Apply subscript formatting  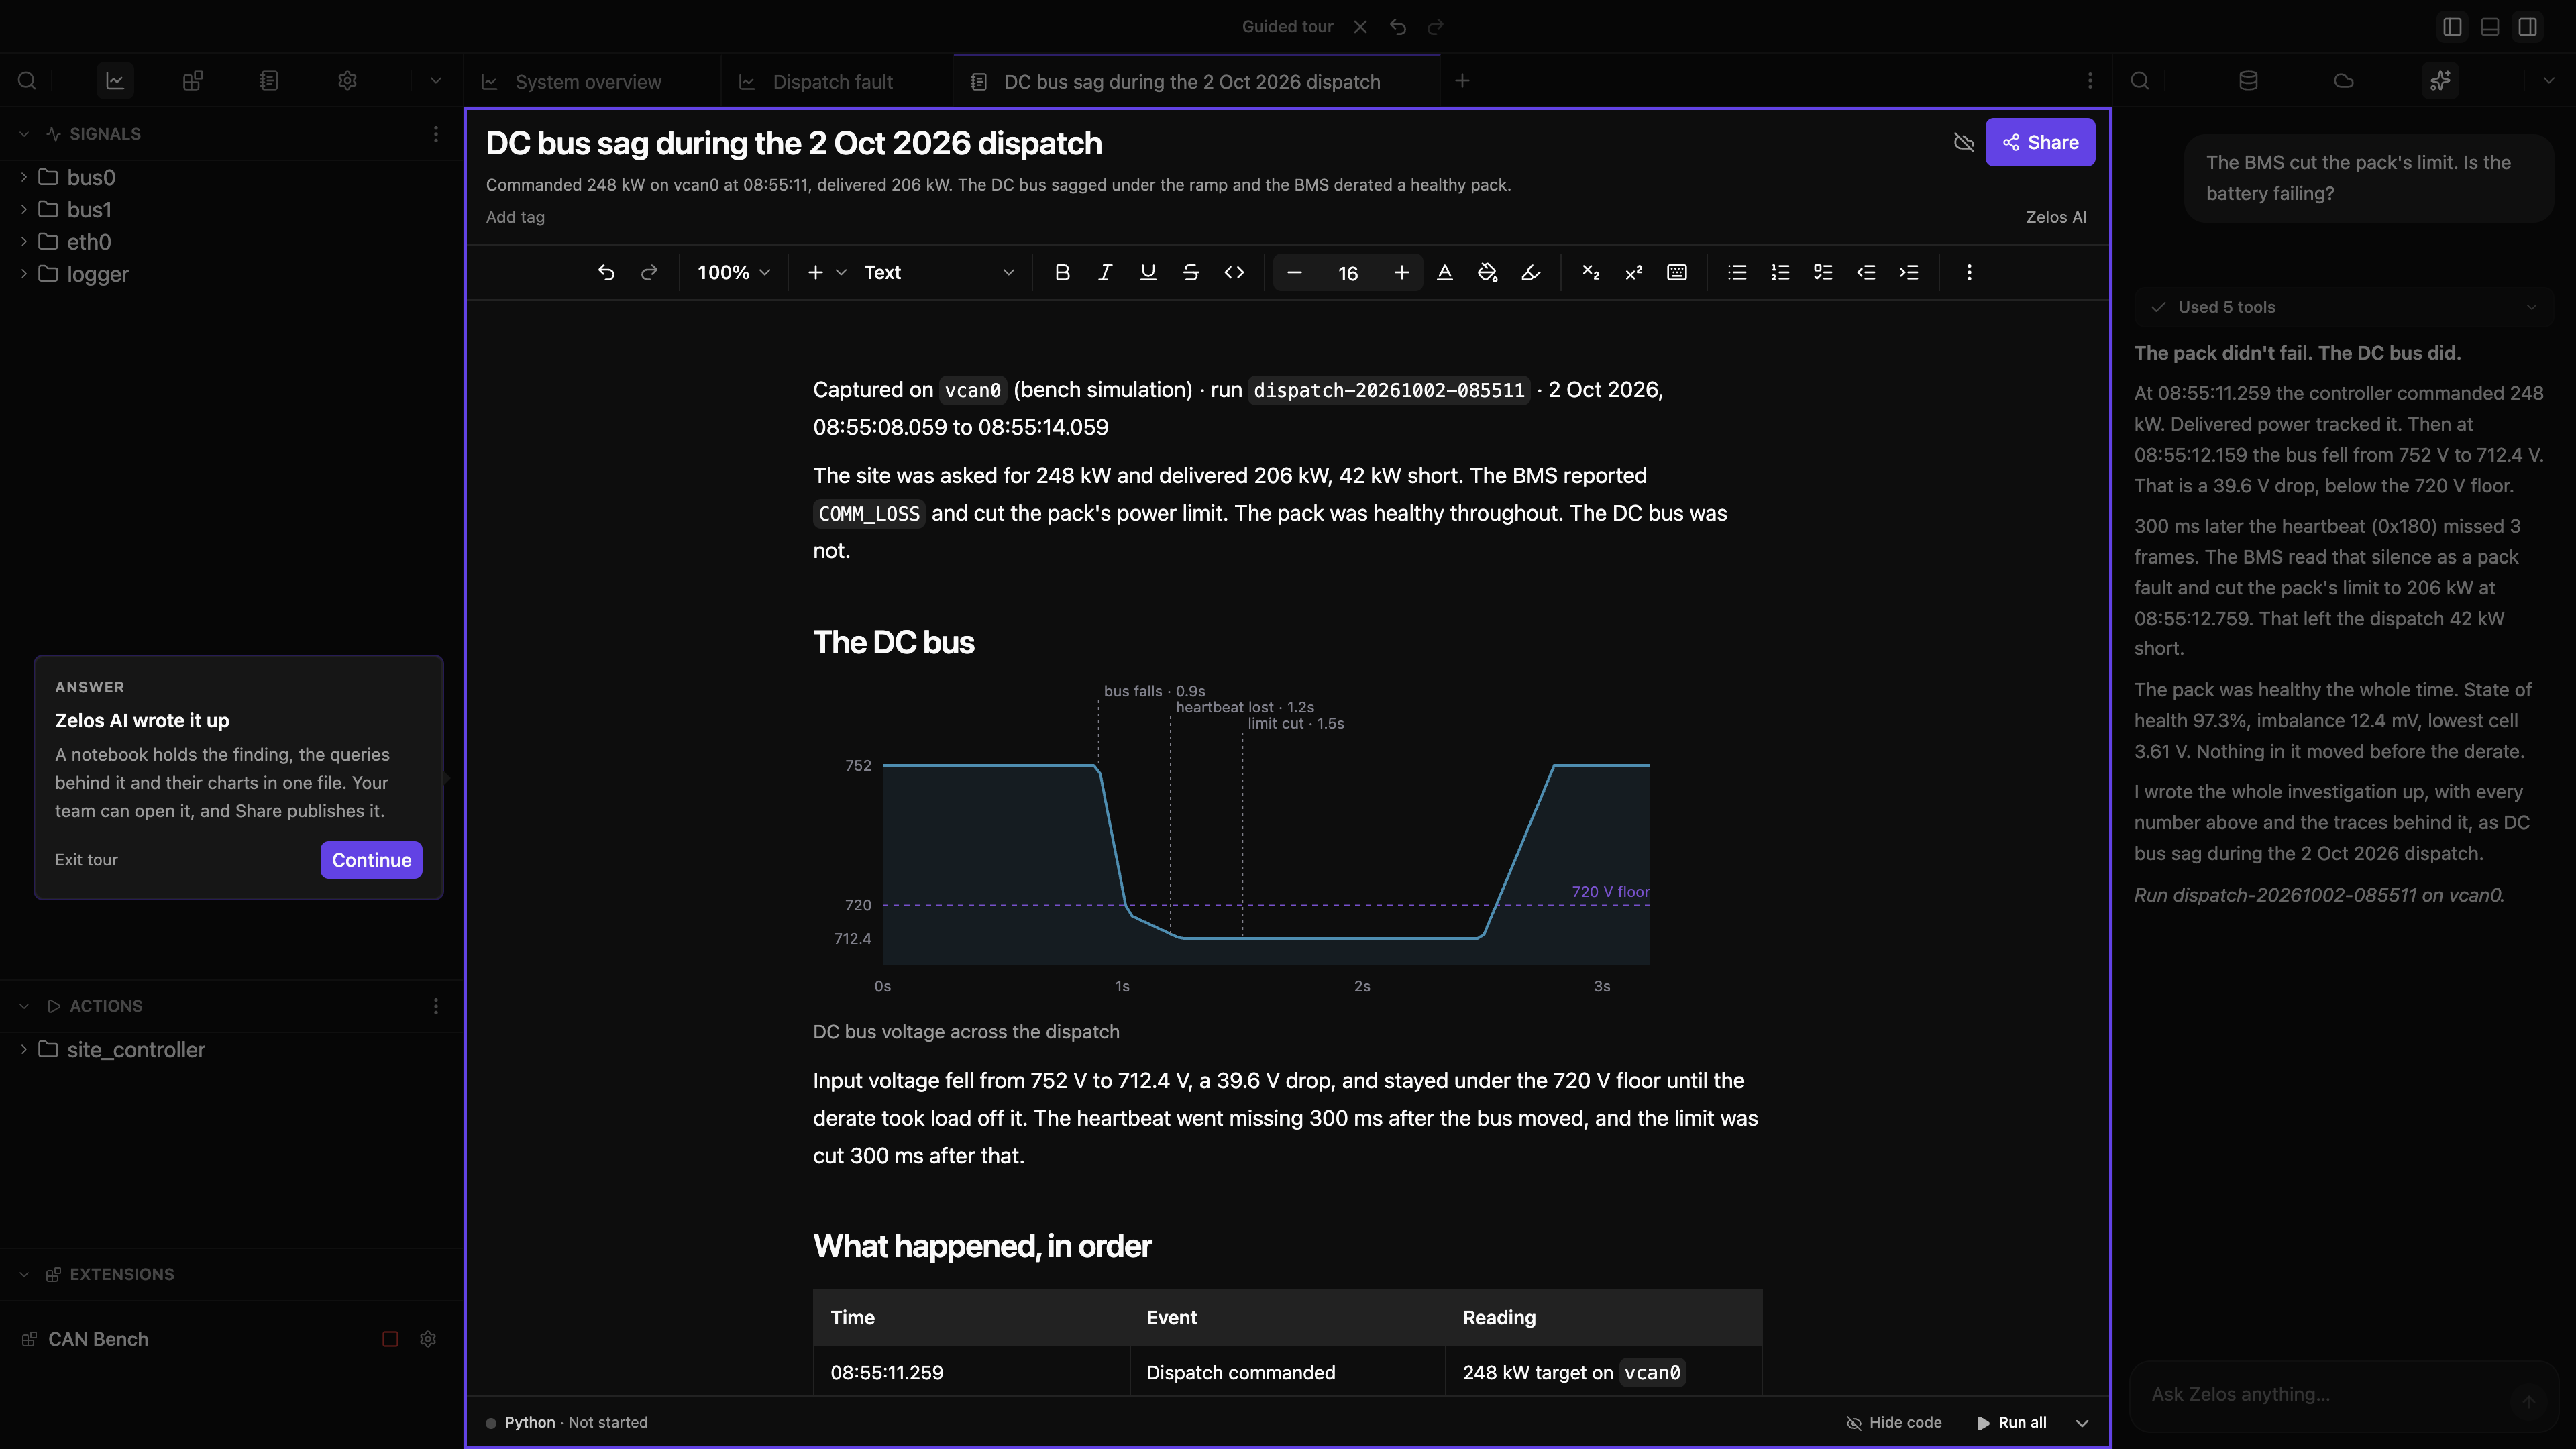coord(1591,272)
